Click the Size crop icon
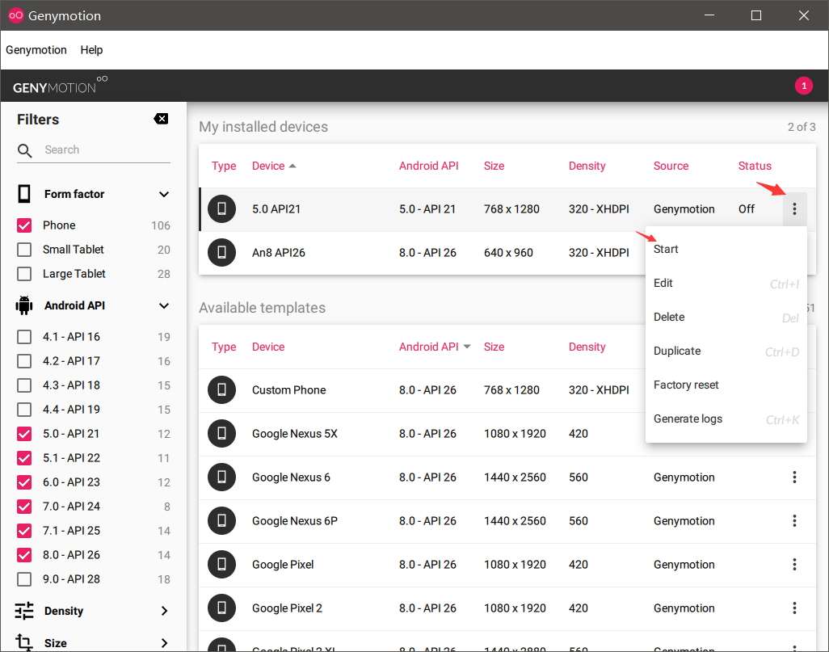This screenshot has height=652, width=829. click(x=24, y=642)
